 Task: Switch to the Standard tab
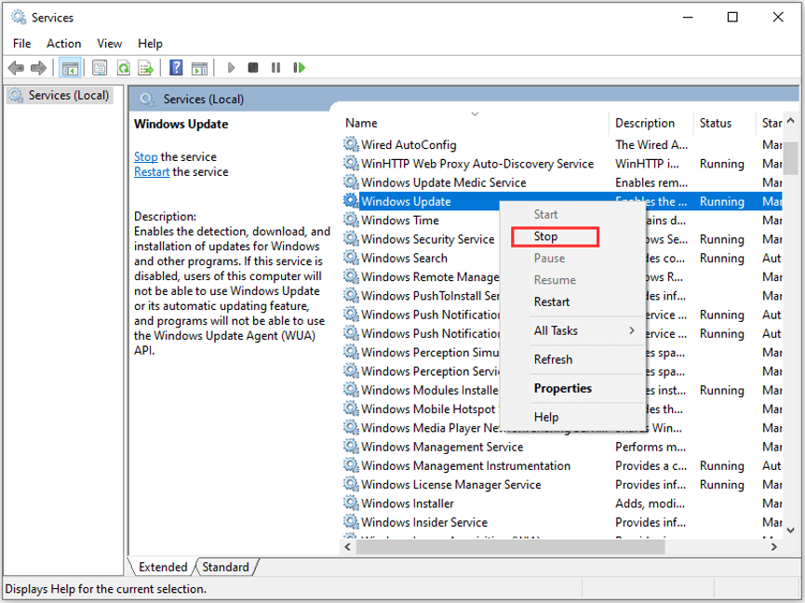tap(226, 567)
